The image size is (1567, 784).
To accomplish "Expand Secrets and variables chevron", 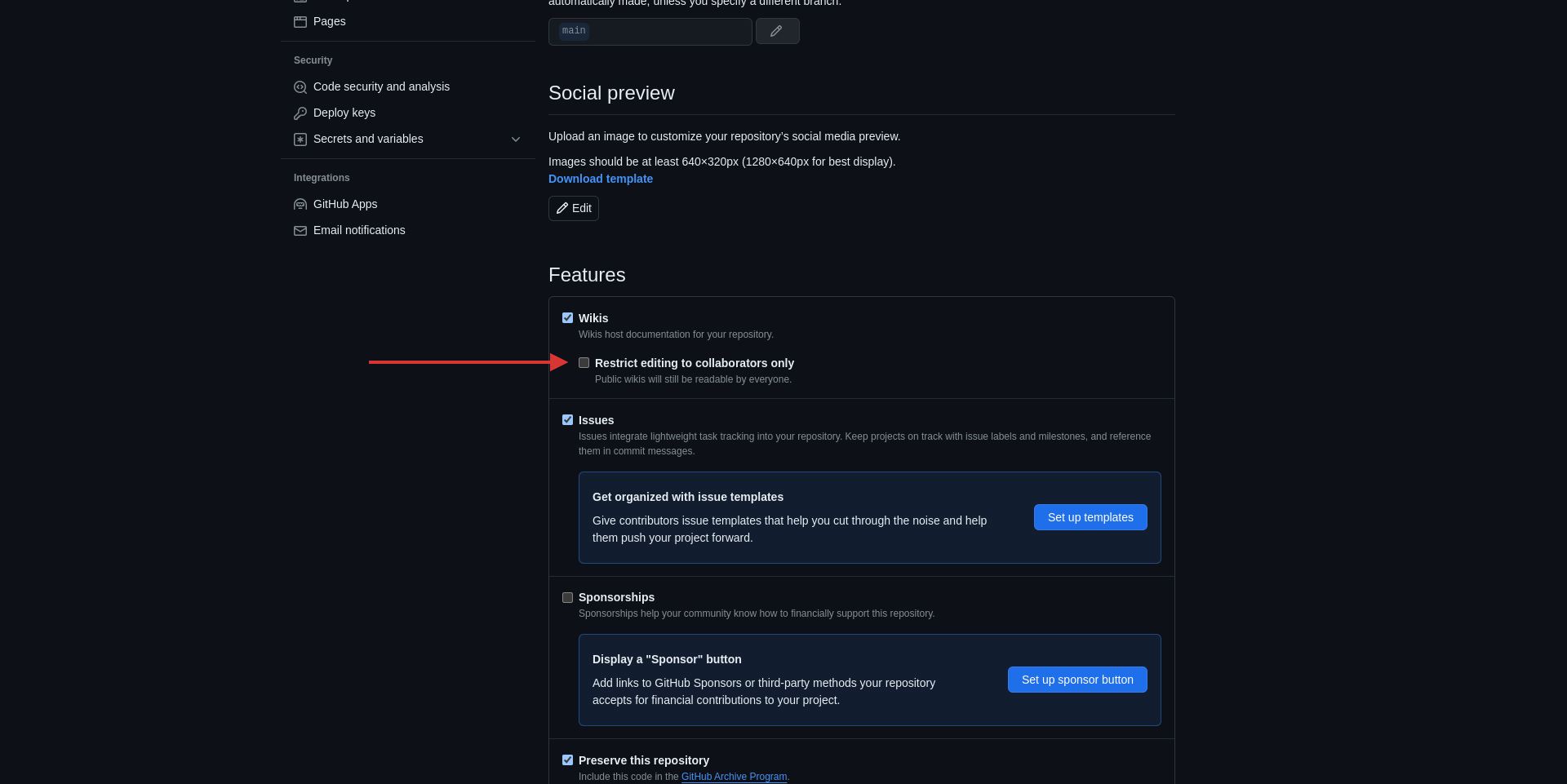I will 516,140.
